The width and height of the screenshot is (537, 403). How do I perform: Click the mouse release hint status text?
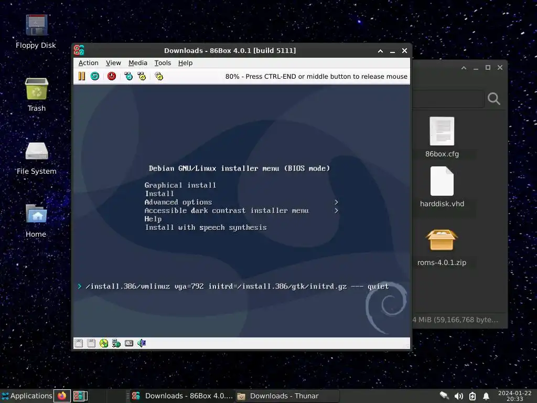[316, 77]
